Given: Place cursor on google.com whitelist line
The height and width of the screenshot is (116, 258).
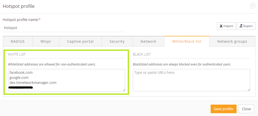Looking at the screenshot, I should click(x=19, y=78).
